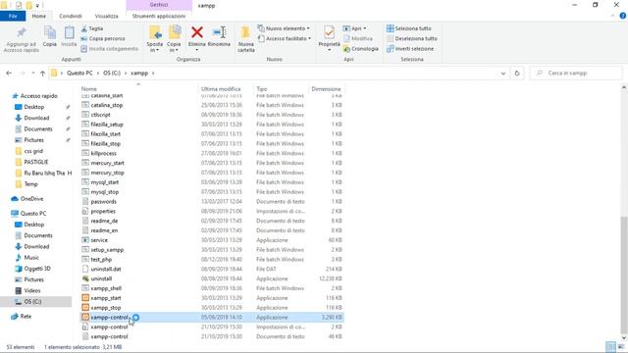Select the killprocess batch file
This screenshot has height=353, width=628.
[103, 153]
